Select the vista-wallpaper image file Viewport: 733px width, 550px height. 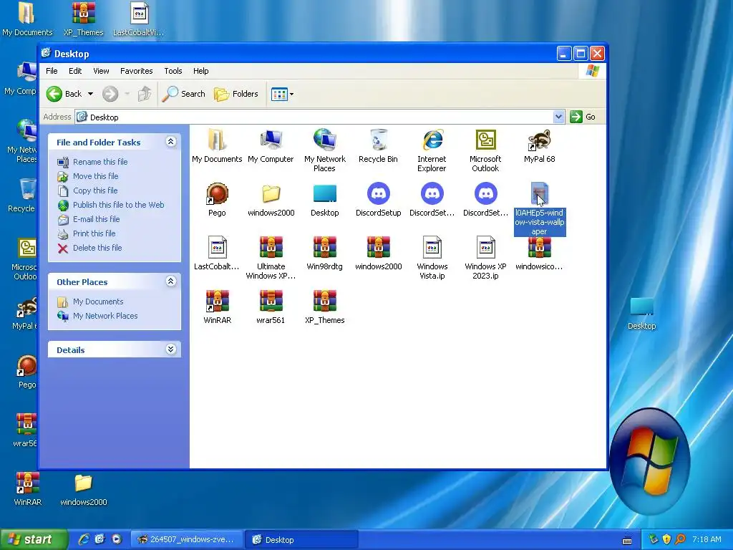point(540,193)
